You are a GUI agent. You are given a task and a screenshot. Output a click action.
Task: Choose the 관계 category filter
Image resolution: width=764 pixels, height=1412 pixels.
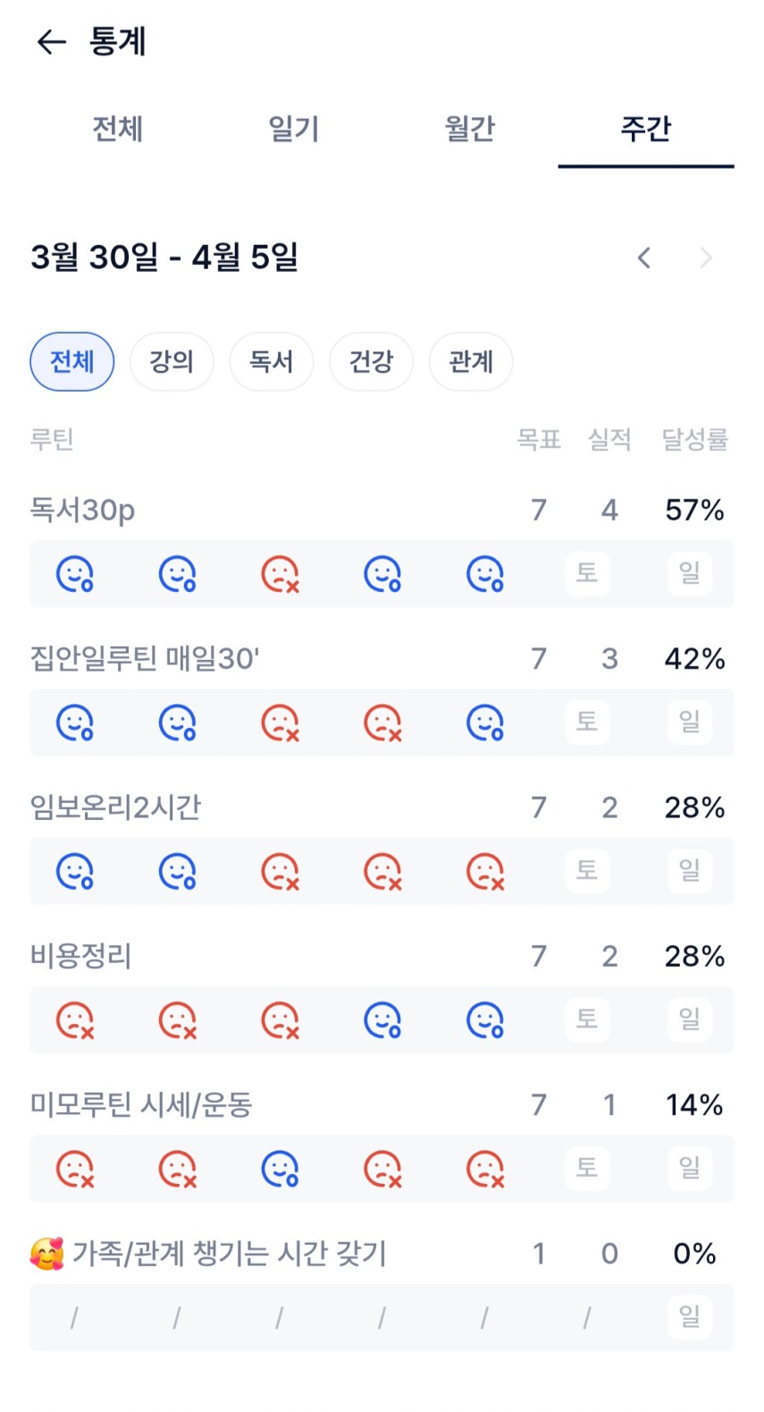pos(471,361)
